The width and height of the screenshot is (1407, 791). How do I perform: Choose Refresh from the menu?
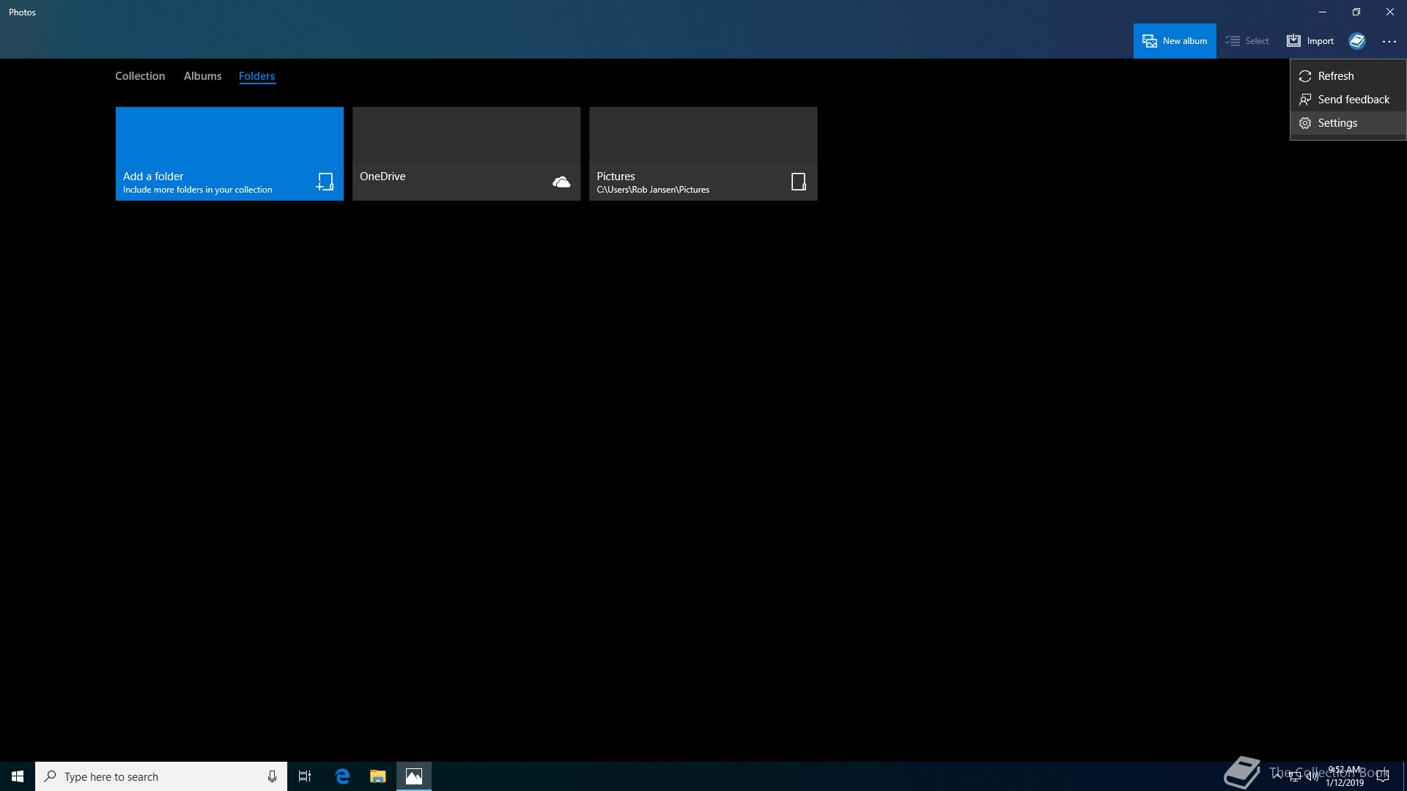[1335, 76]
